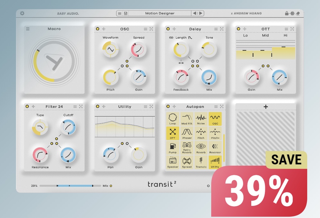Screen dimensions: 320x218
Task: Click the move handle on the OTT module
Action: point(244,29)
